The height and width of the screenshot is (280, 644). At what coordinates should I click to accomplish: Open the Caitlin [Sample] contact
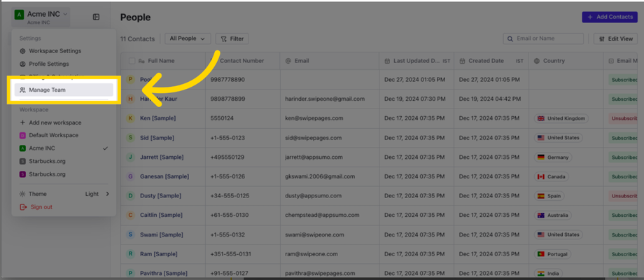(162, 215)
